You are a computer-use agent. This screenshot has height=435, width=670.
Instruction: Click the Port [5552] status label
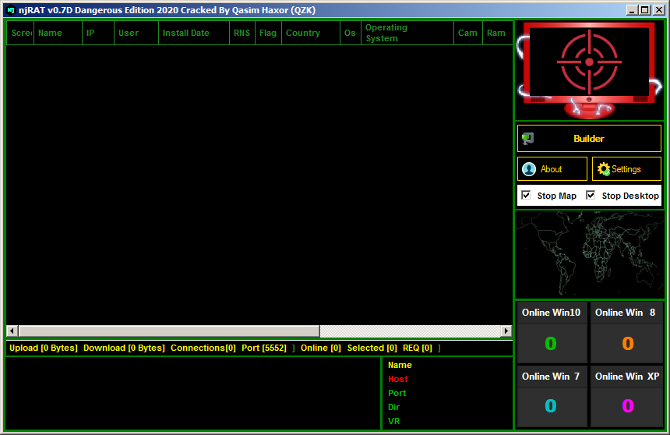click(x=264, y=348)
